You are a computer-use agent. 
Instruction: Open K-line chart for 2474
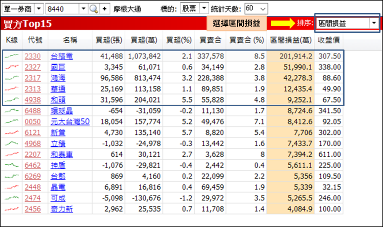click(12, 198)
